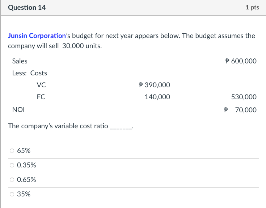Click the Sales row label

point(20,61)
